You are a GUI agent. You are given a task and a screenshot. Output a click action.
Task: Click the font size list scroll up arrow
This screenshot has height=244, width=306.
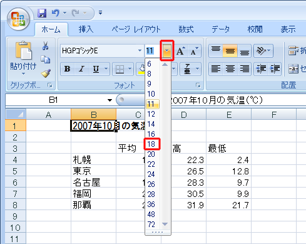click(x=165, y=65)
